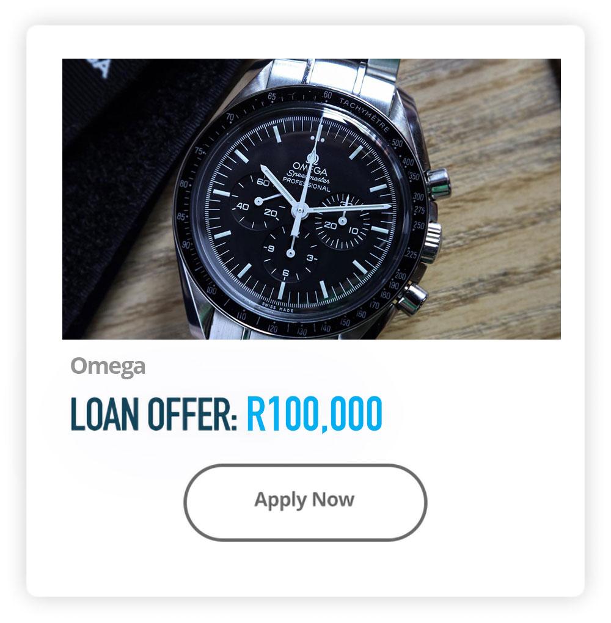Click the center pivot of watch hands
611x623 pixels.
[300, 211]
